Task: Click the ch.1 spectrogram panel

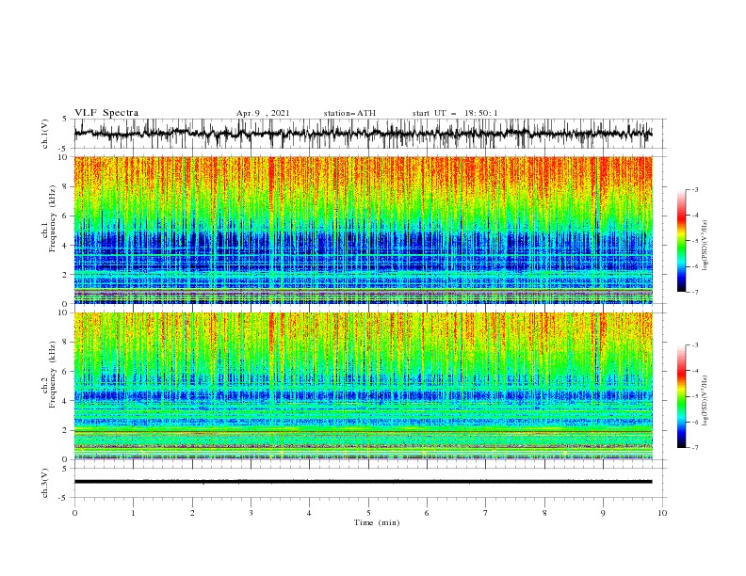Action: 363,231
